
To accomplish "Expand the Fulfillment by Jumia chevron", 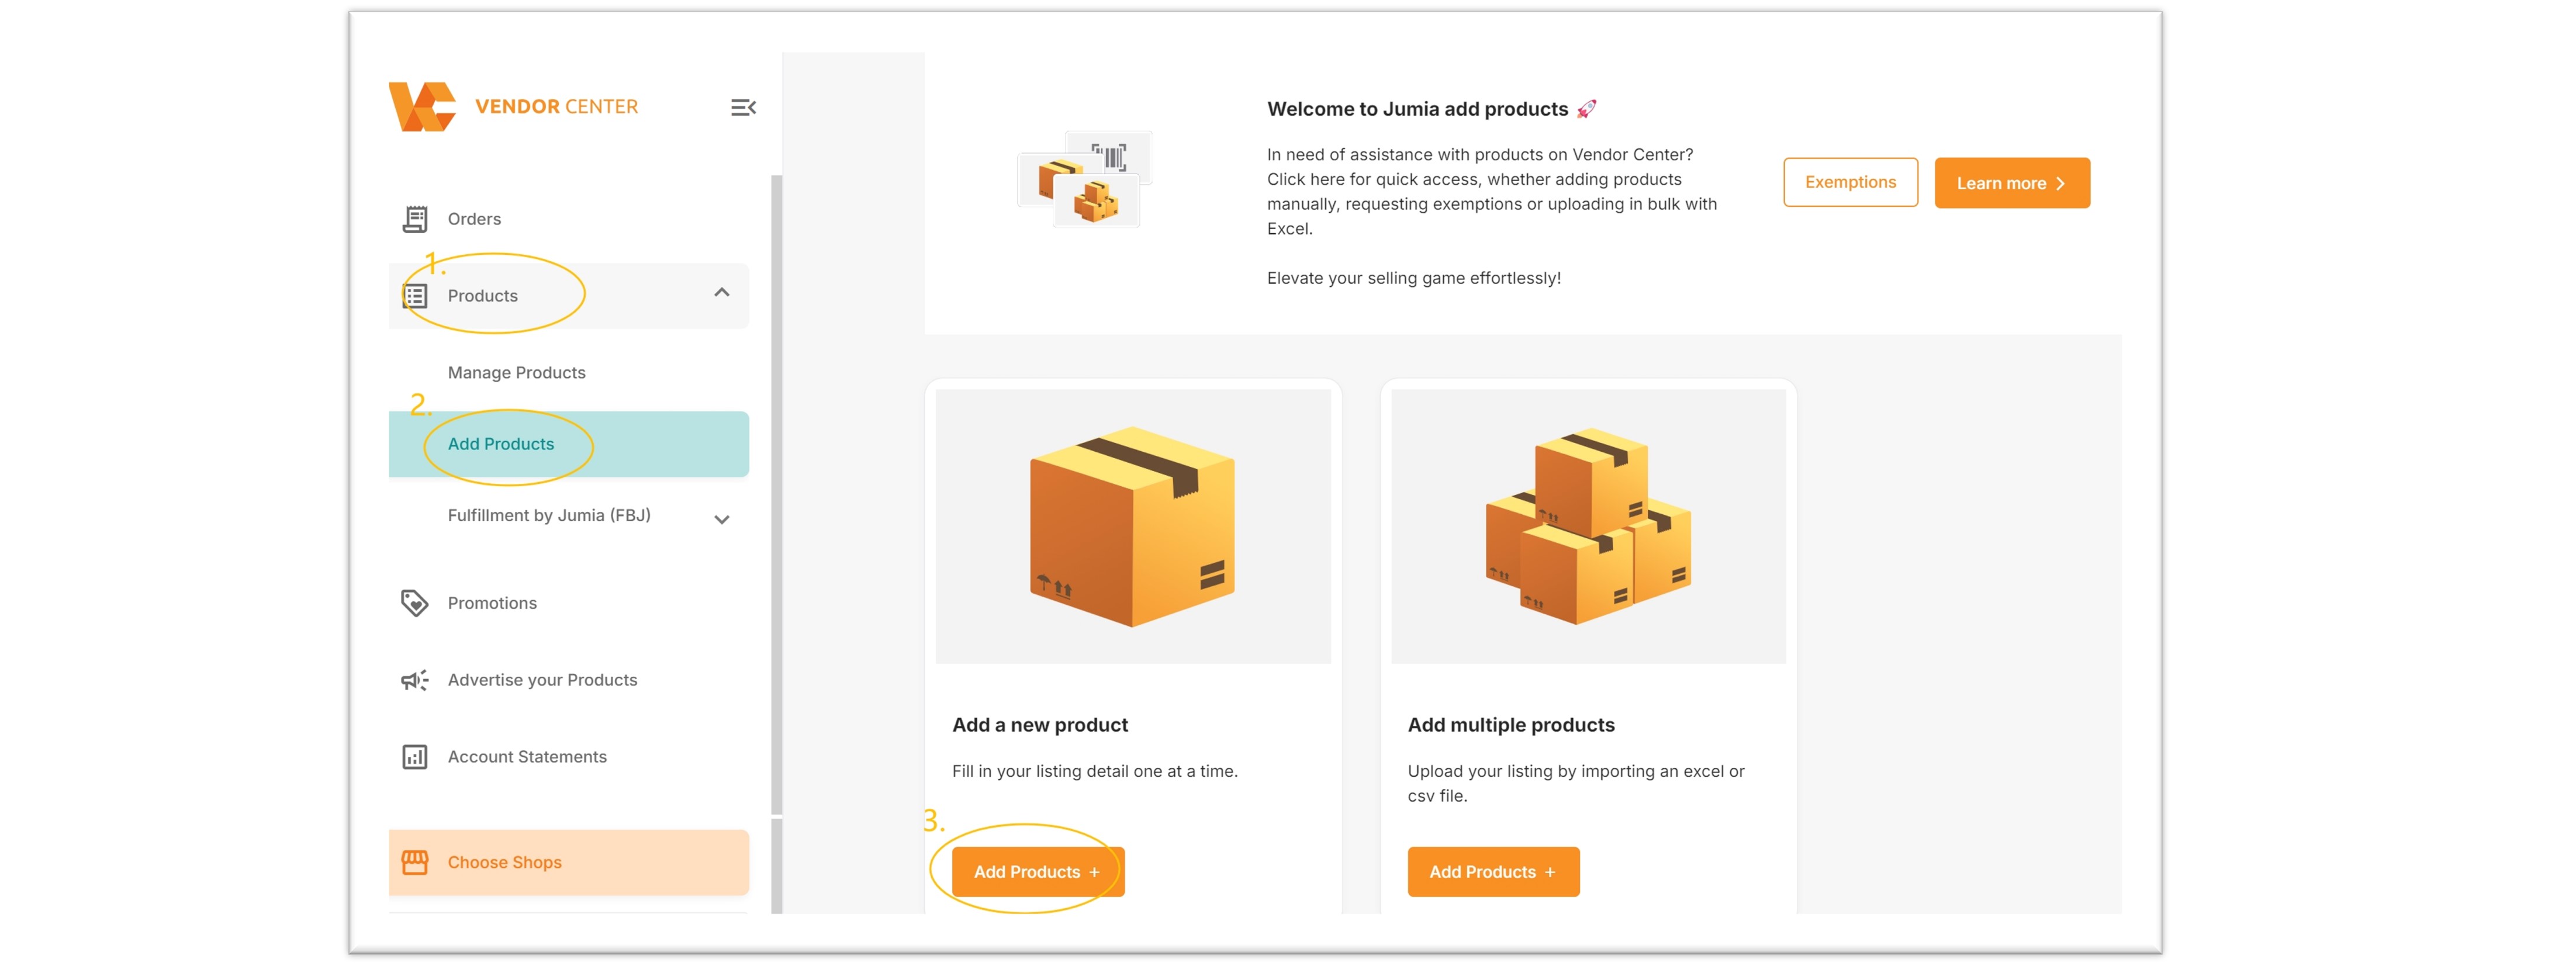I will (722, 519).
